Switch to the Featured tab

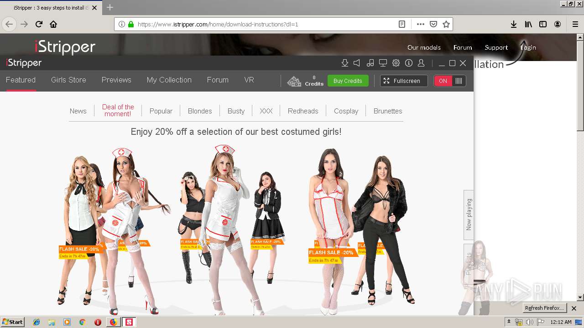[21, 80]
